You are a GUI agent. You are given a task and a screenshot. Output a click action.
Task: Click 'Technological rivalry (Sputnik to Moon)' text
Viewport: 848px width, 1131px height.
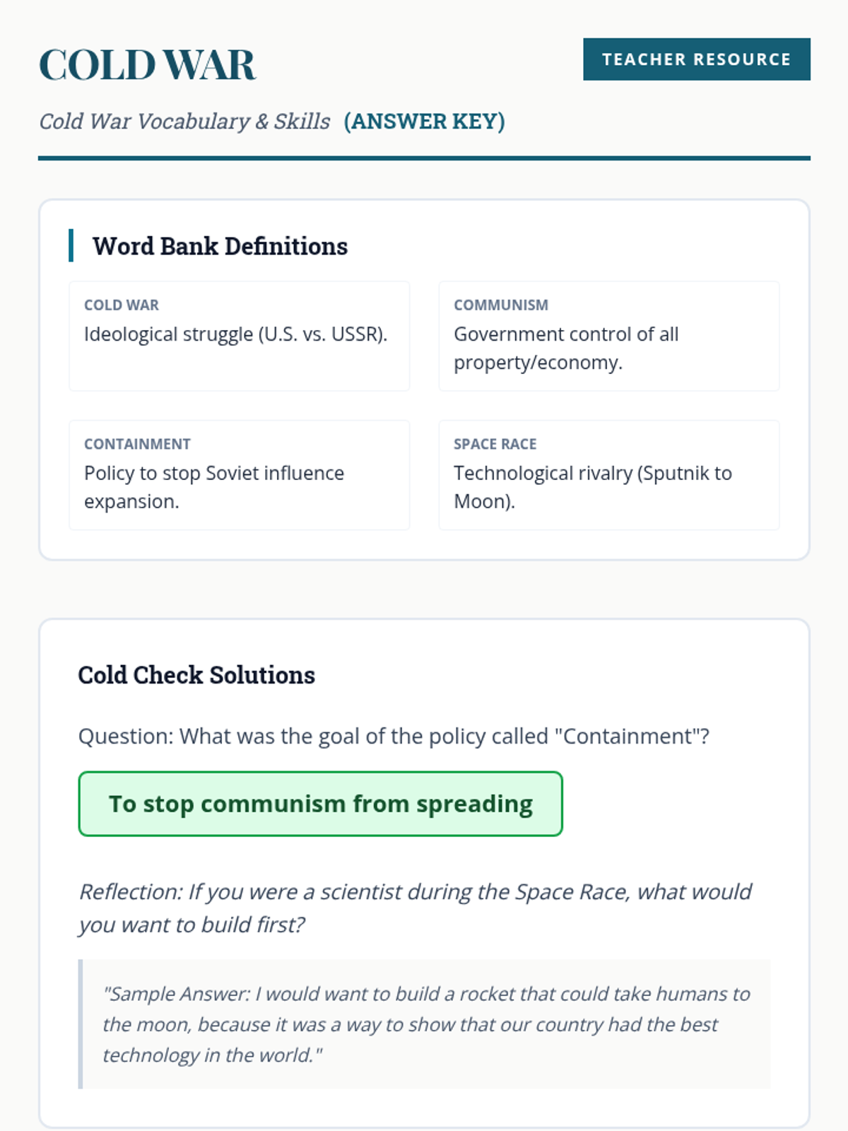pyautogui.click(x=593, y=487)
